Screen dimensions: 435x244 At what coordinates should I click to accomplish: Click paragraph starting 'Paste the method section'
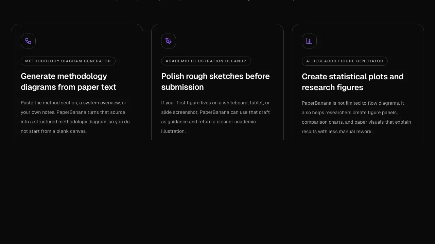(75, 117)
